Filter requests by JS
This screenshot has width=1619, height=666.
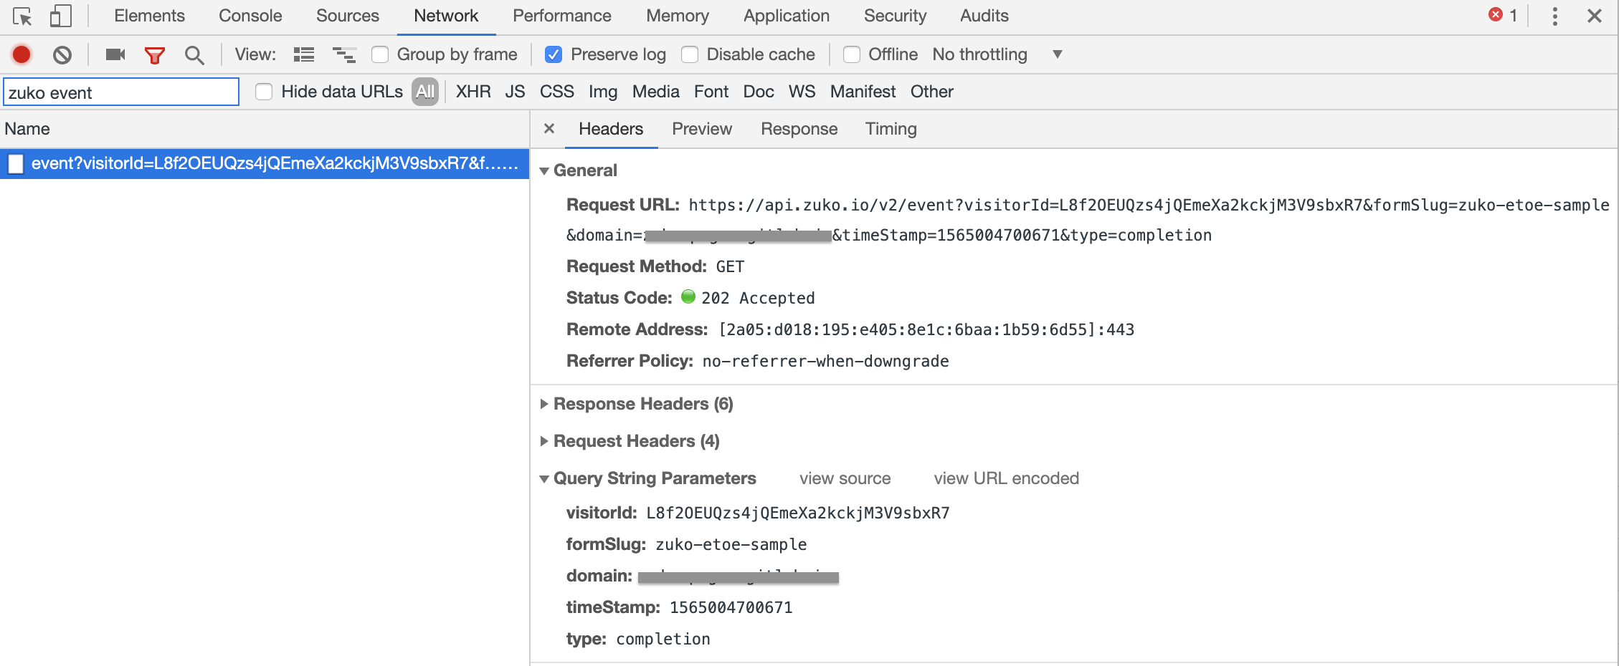point(515,92)
